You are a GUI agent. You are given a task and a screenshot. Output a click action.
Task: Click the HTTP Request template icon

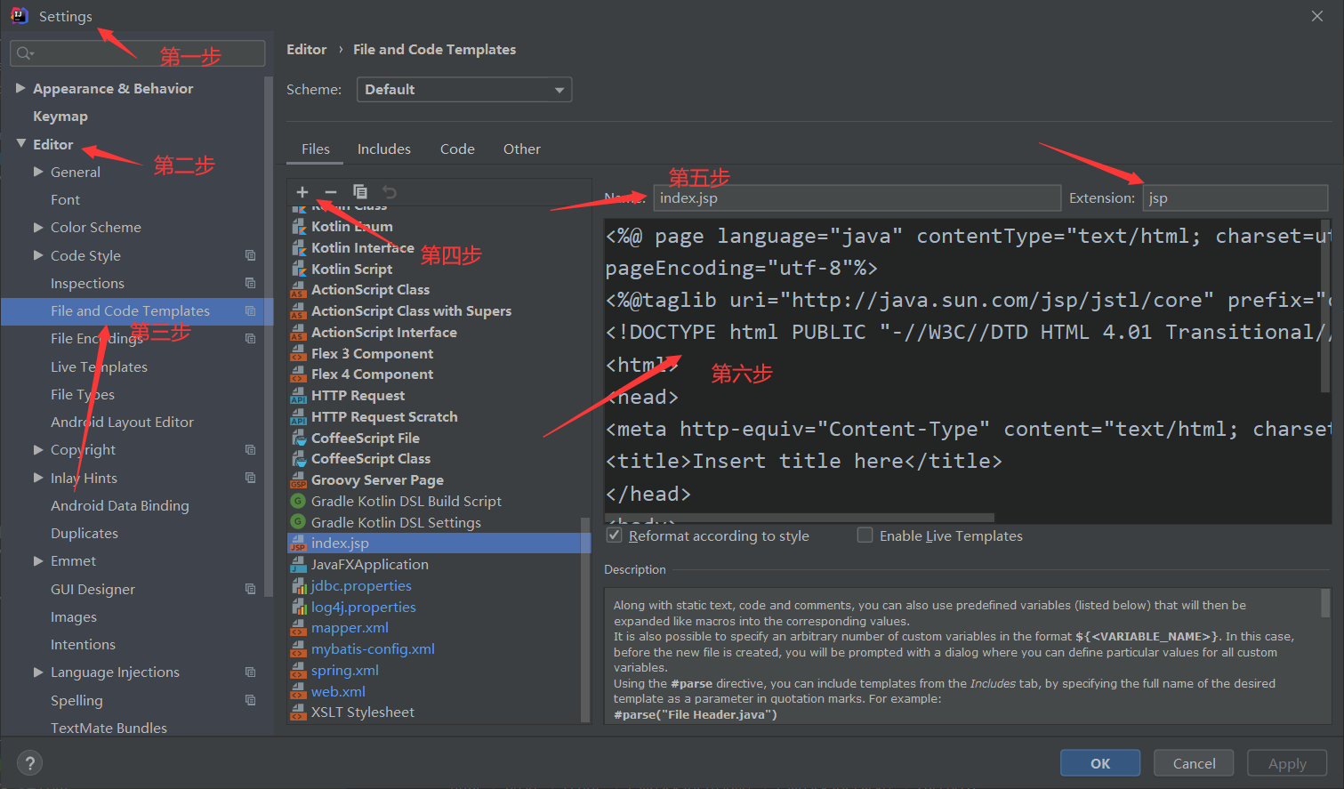tap(299, 395)
